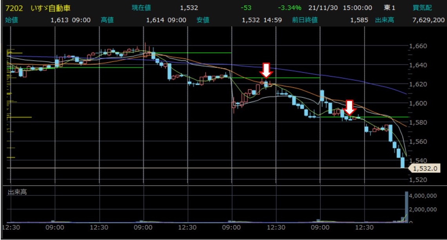447x240 pixels.
Task: Select the 1,620 price axis label
Action: [x=418, y=84]
